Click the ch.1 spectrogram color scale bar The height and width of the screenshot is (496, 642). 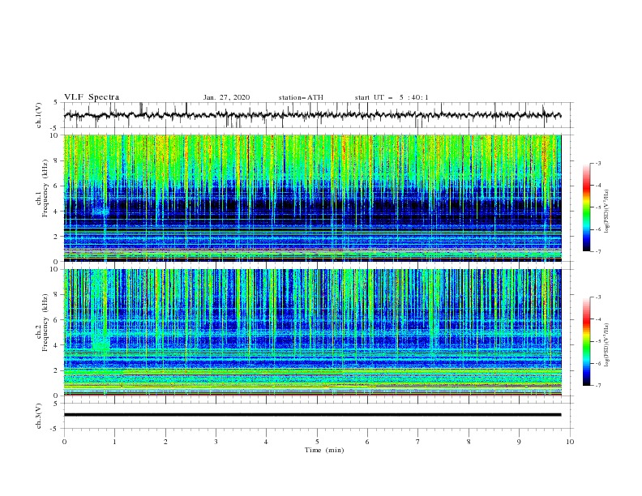tap(587, 207)
